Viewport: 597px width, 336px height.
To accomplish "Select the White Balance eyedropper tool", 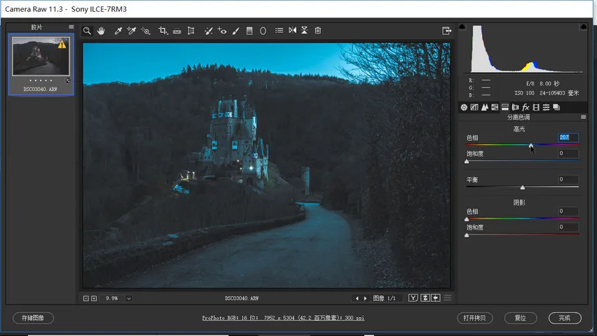I will [118, 31].
